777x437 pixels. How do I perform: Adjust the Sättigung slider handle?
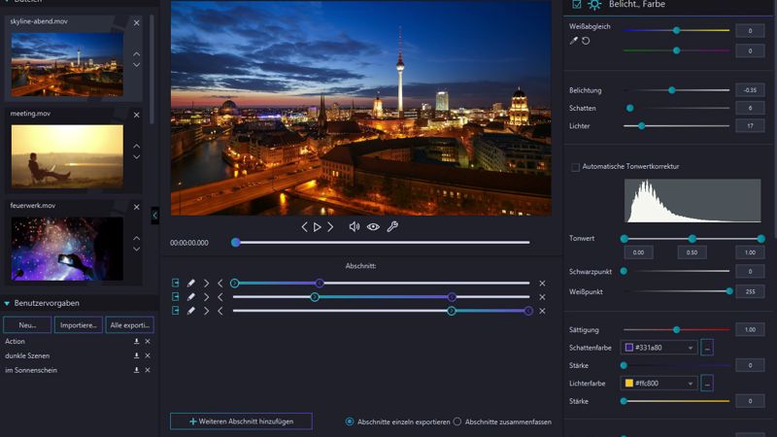tap(676, 329)
